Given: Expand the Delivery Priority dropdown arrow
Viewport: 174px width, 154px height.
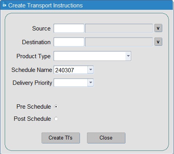Looking at the screenshot, I should 91,82.
